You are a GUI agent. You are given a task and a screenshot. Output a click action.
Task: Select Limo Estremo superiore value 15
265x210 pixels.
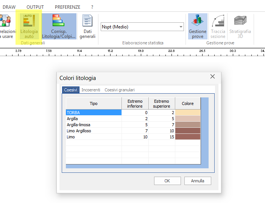coord(162,137)
